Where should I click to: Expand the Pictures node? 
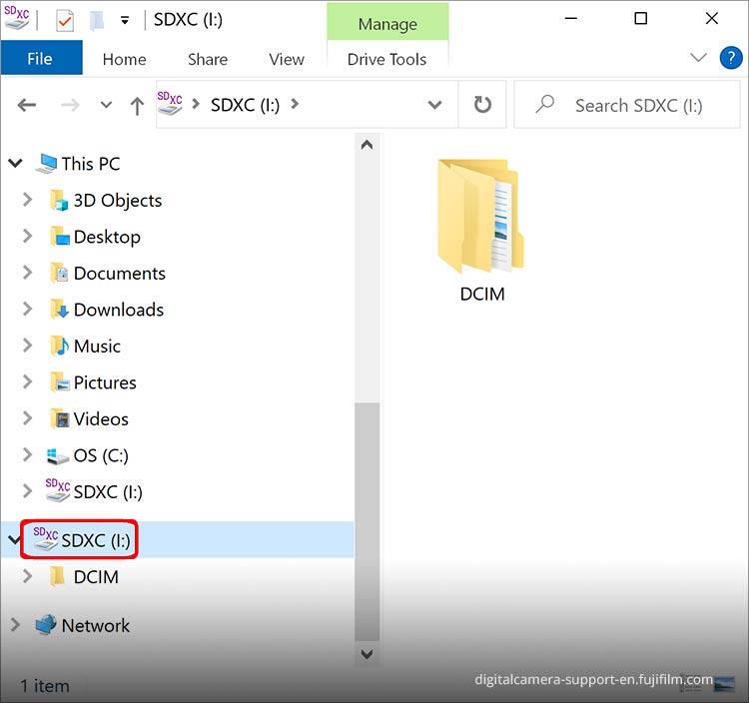pyautogui.click(x=28, y=382)
